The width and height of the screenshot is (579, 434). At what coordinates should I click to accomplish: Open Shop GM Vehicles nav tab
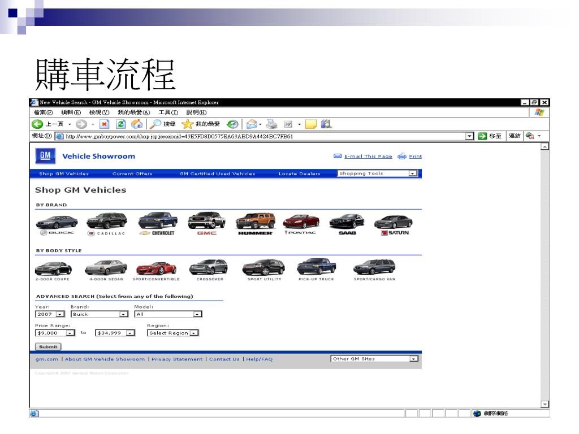coord(64,173)
